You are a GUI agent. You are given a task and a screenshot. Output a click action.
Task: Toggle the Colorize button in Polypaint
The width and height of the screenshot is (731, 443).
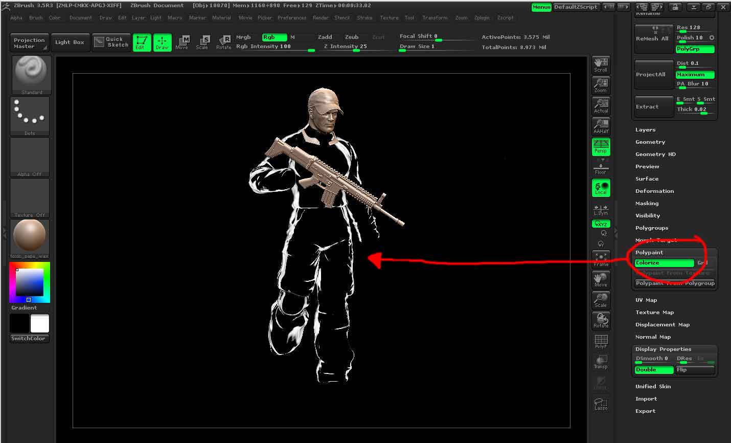pyautogui.click(x=664, y=263)
